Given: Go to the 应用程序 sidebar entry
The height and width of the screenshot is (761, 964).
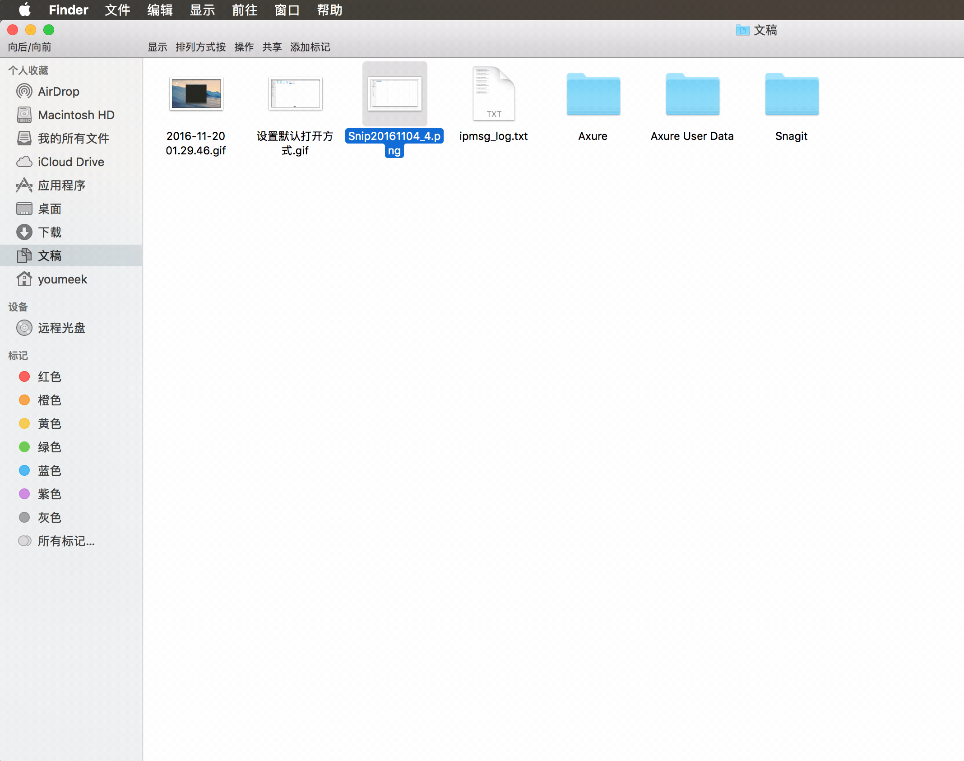Looking at the screenshot, I should (x=61, y=186).
